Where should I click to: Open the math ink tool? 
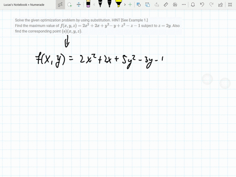pyautogui.click(x=175, y=4)
